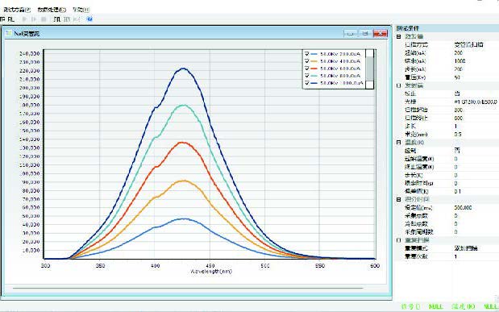Open the second menu ending in (C)

(52, 10)
